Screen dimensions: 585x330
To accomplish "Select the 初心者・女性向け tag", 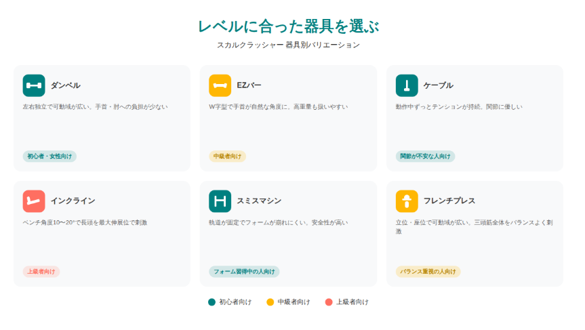I will 49,157.
